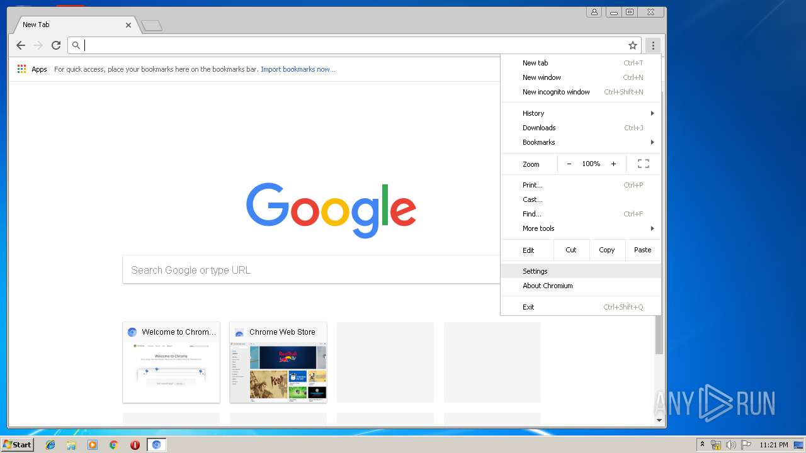Close the New Tab tab
Viewport: 806px width, 453px height.
128,25
